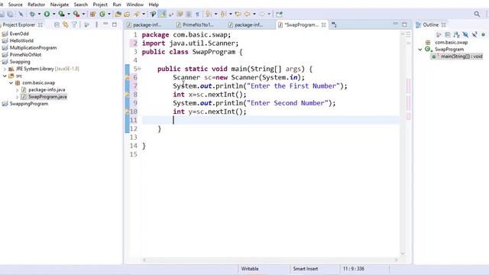Expand the SwapProgram.java tree node
Image resolution: width=489 pixels, height=275 pixels.
17,97
